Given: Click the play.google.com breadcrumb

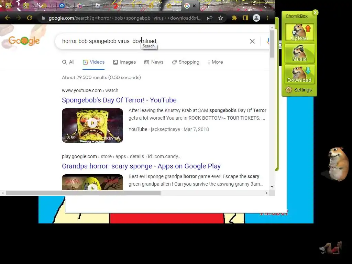Looking at the screenshot, I should point(122,156).
